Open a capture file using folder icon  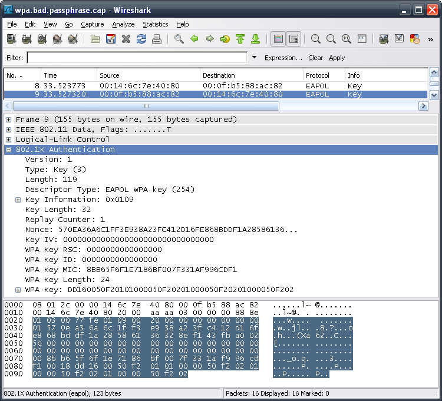pyautogui.click(x=95, y=39)
